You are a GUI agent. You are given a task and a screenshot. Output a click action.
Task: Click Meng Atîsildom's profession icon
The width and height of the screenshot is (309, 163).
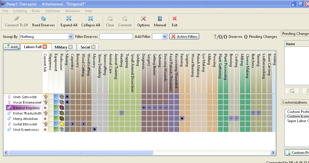pos(62,119)
